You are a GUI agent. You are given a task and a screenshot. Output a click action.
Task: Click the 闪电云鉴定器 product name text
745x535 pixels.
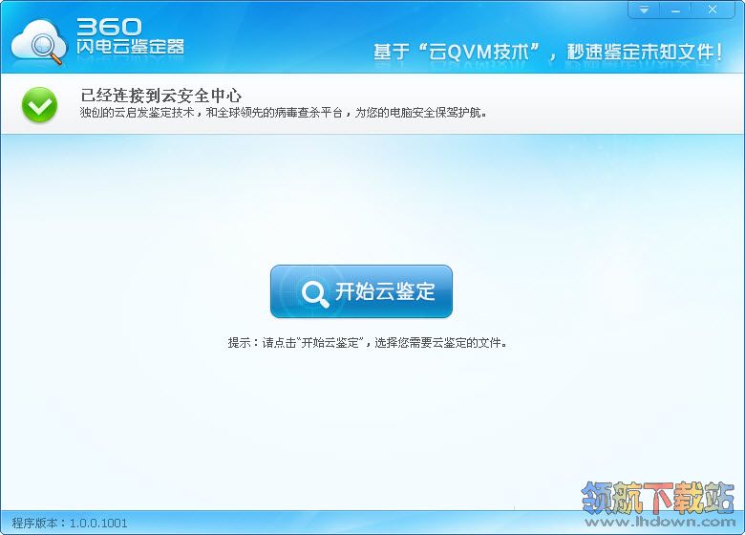pos(131,47)
